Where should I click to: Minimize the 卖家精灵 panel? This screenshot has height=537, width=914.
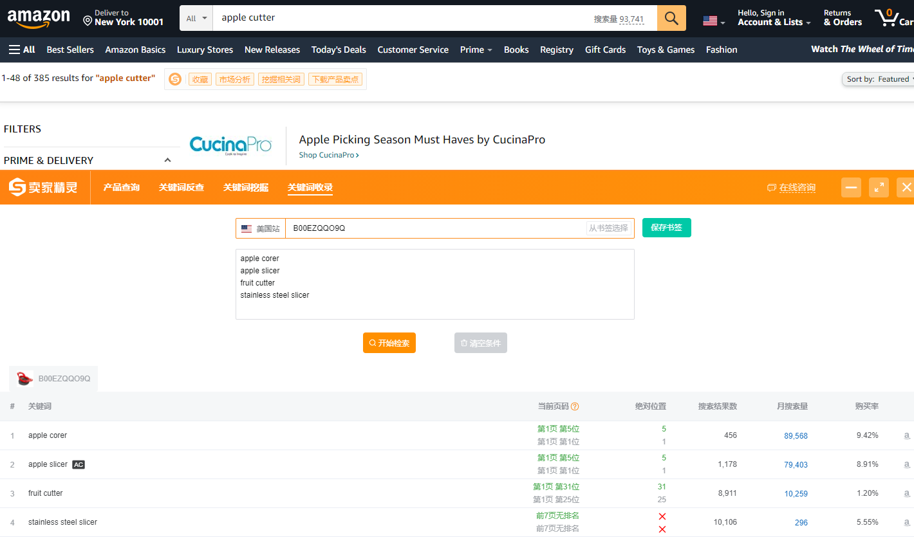(851, 187)
